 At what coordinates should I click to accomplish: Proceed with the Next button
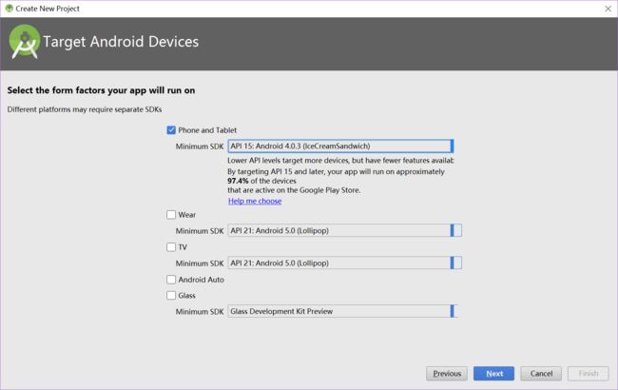(493, 374)
